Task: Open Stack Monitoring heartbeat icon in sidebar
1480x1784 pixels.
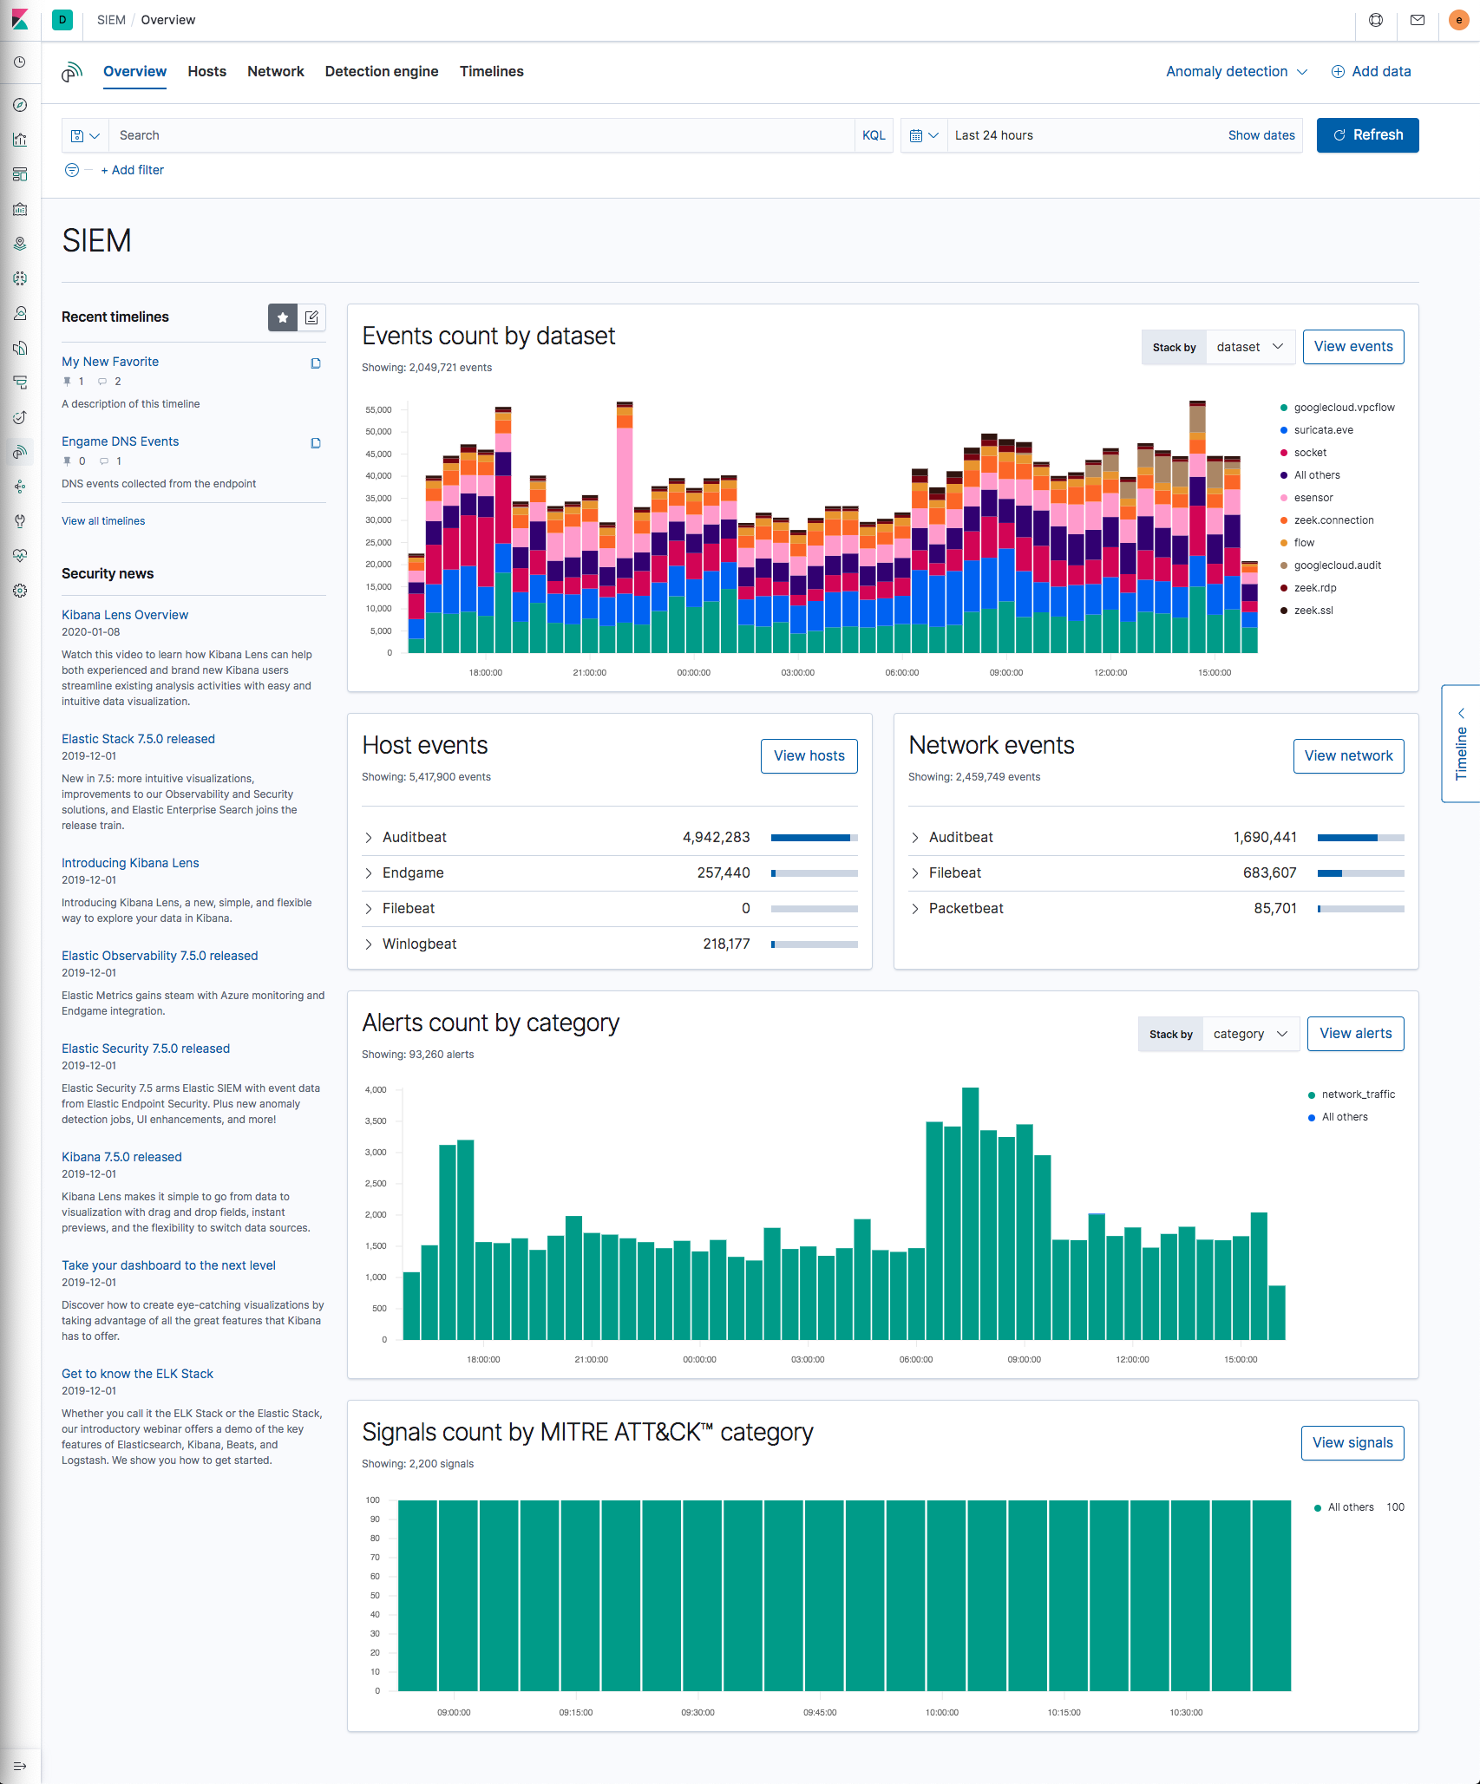Action: tap(20, 556)
